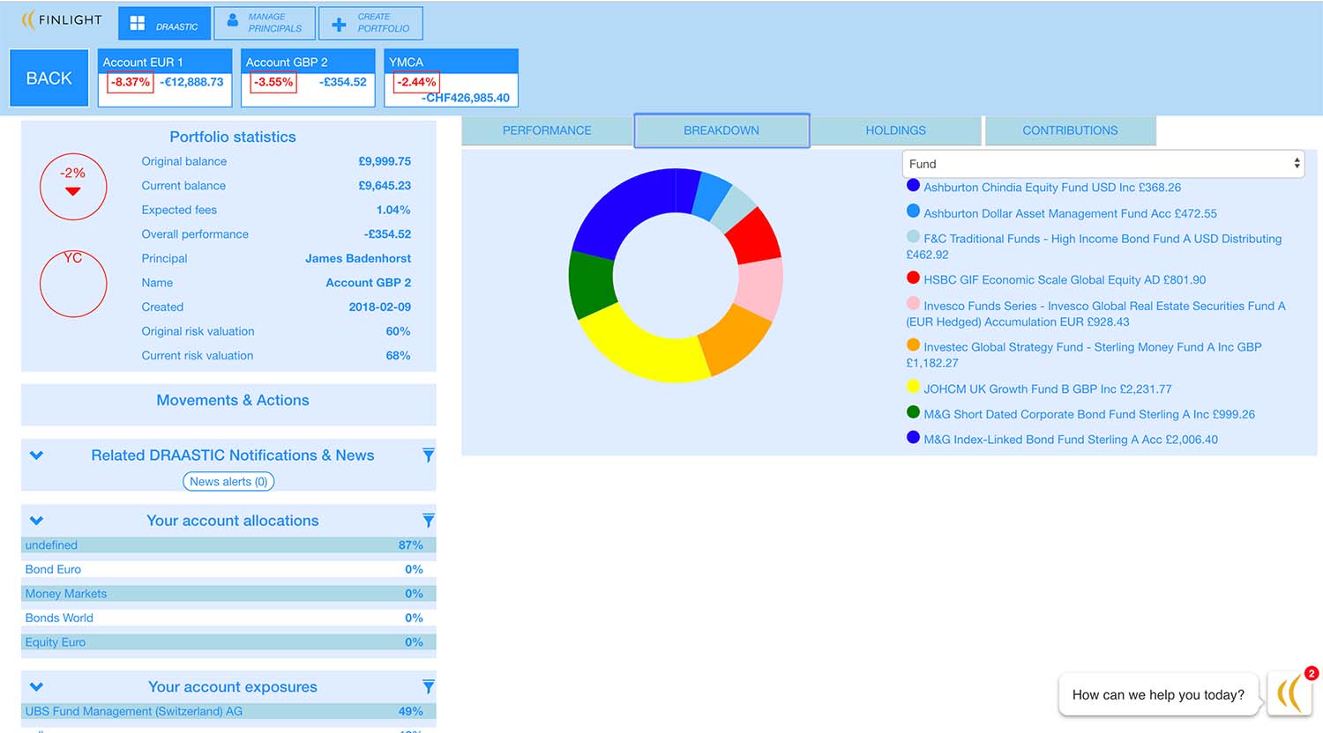Click the How can we help you today bubble
The width and height of the screenshot is (1323, 733).
[1158, 695]
